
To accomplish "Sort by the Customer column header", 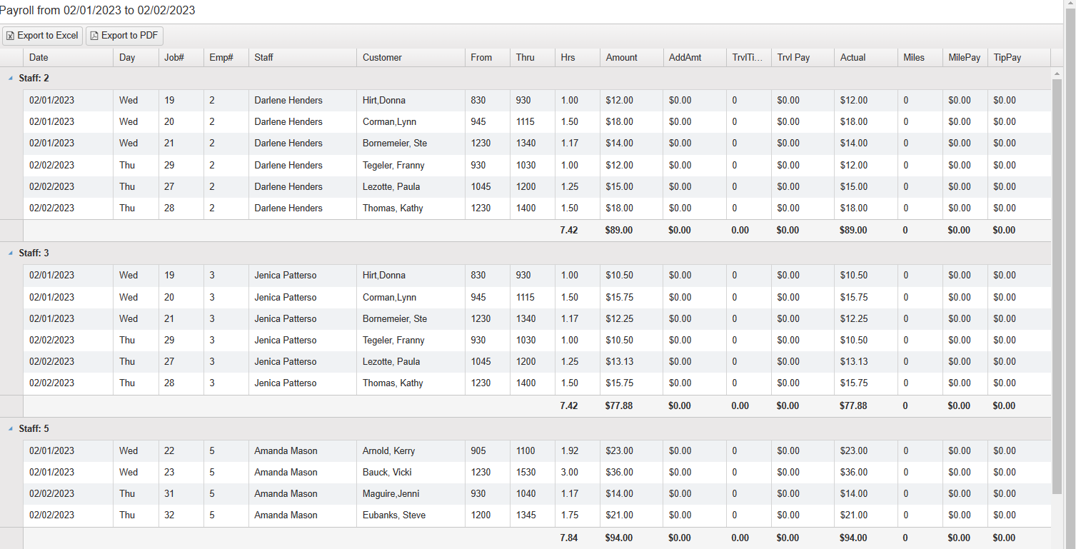I will tap(411, 58).
